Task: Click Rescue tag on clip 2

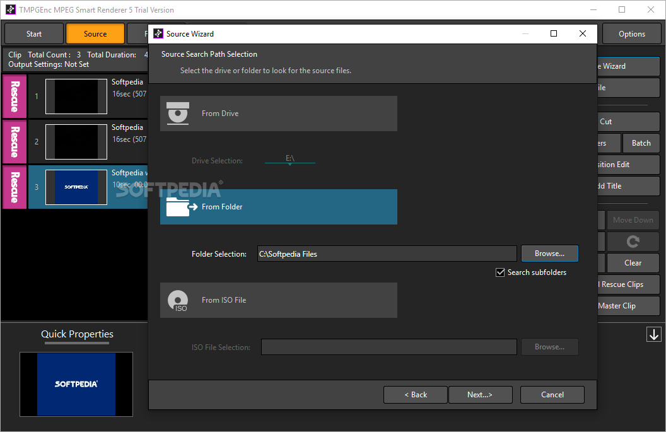Action: tap(15, 142)
